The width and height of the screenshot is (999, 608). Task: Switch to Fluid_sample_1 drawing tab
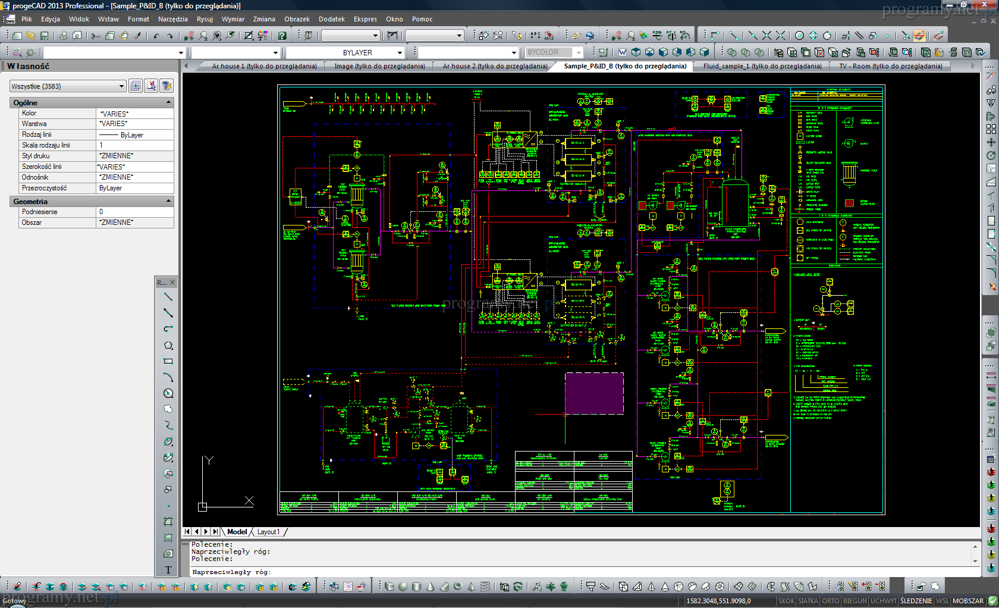(x=762, y=66)
